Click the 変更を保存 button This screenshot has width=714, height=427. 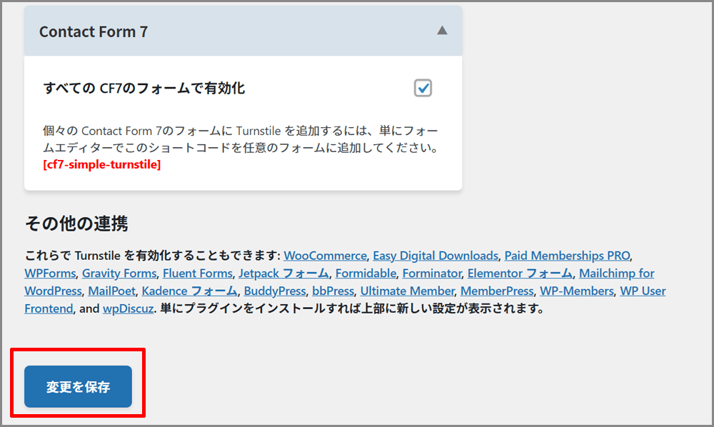[78, 386]
